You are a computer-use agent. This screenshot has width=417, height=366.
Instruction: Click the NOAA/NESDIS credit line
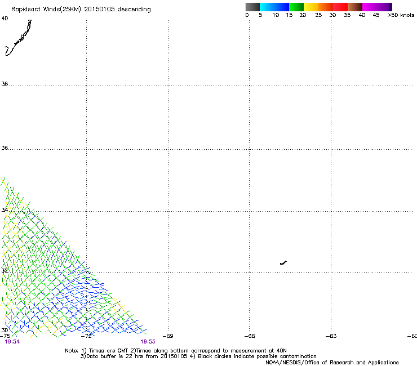pyautogui.click(x=332, y=363)
